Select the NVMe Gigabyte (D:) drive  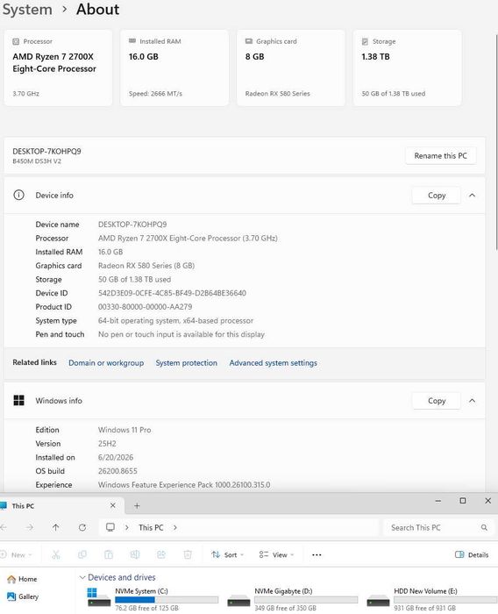click(293, 601)
